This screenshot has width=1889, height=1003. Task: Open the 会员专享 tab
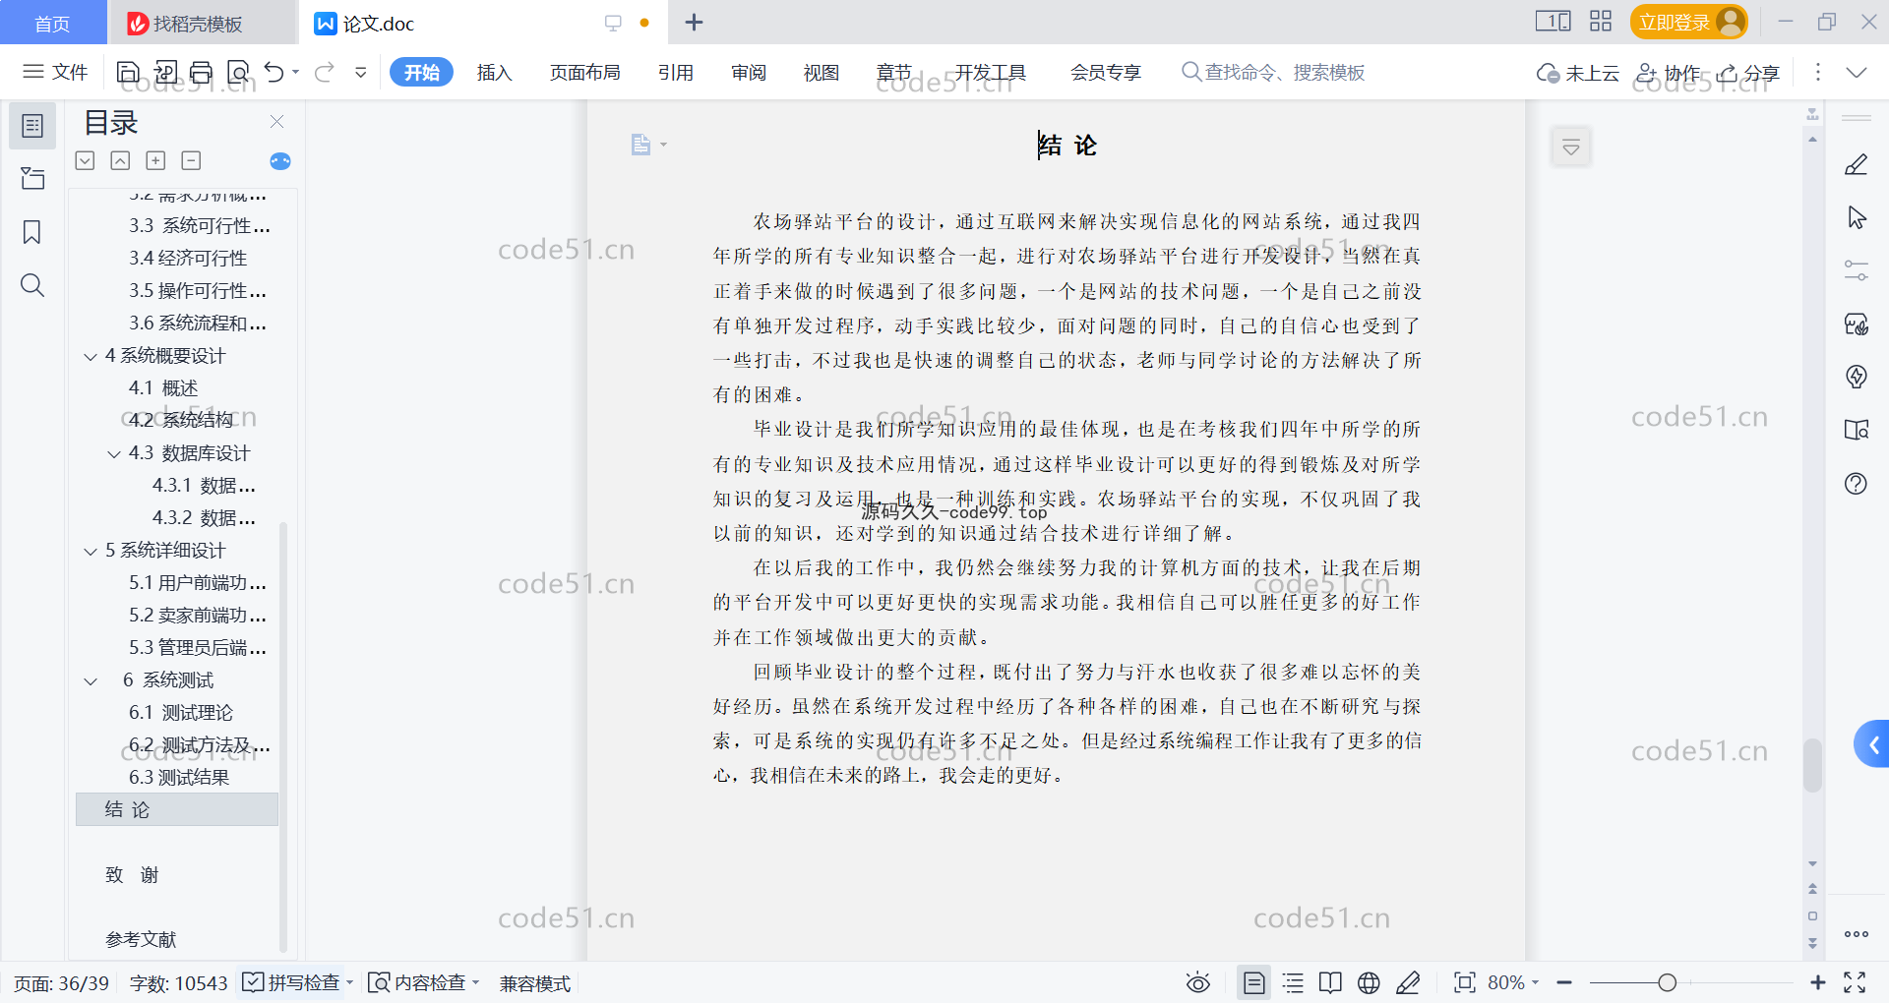pos(1105,73)
